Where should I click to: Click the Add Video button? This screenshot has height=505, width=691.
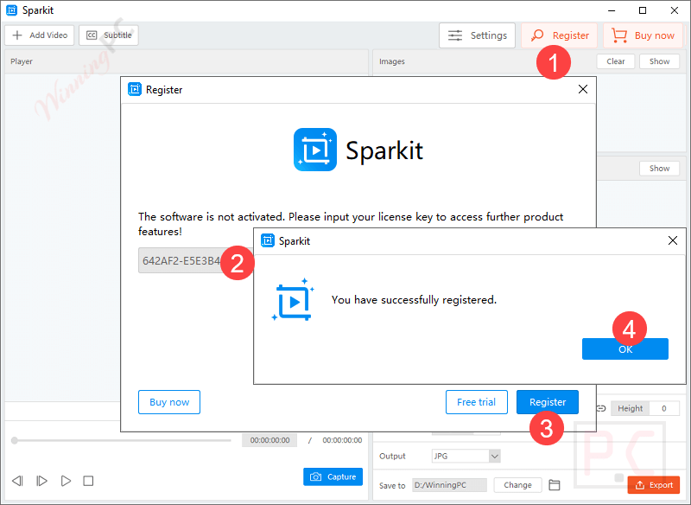pos(40,35)
